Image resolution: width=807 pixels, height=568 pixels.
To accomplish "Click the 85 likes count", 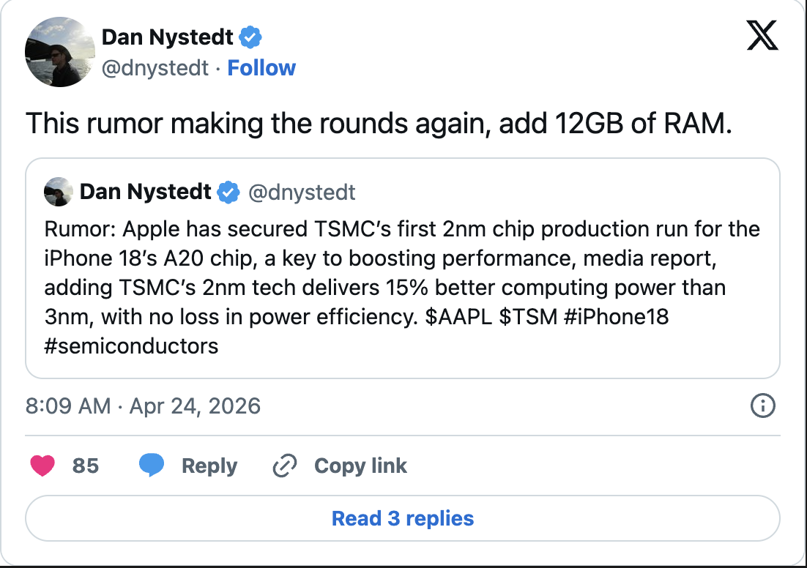I will pos(86,466).
